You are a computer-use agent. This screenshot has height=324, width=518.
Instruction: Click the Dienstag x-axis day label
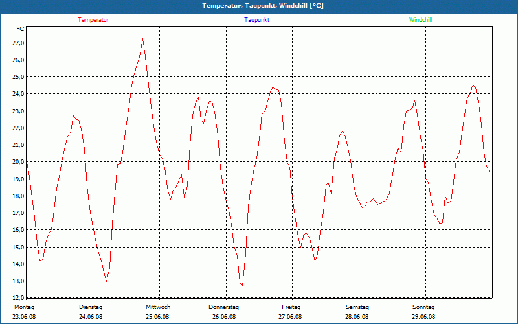click(x=91, y=307)
